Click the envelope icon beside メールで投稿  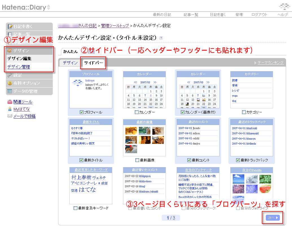tap(10, 116)
